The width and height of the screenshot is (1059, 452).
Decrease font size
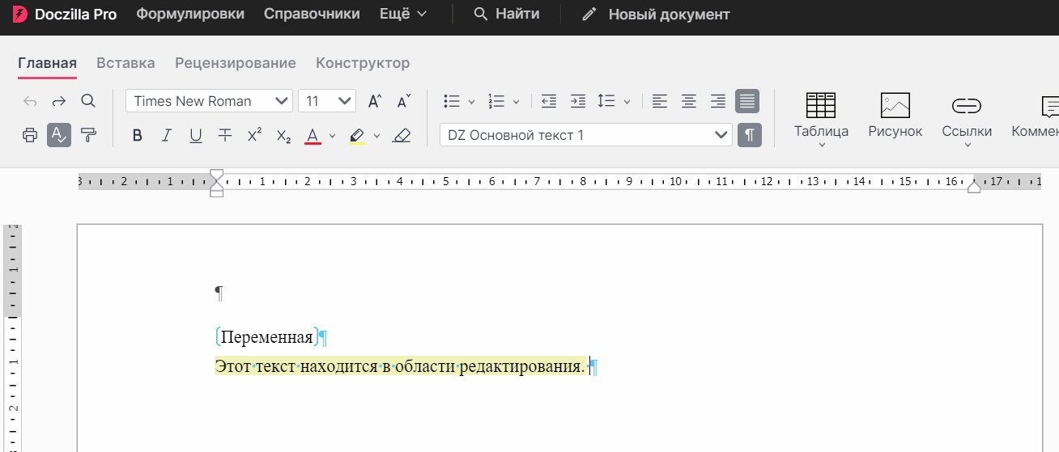[403, 101]
